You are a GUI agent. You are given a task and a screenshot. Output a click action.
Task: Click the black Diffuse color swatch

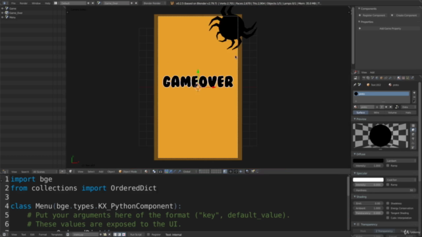[x=368, y=161]
